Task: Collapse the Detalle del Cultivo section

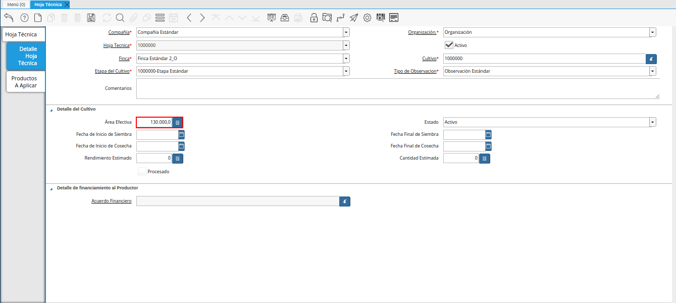Action: [x=51, y=110]
